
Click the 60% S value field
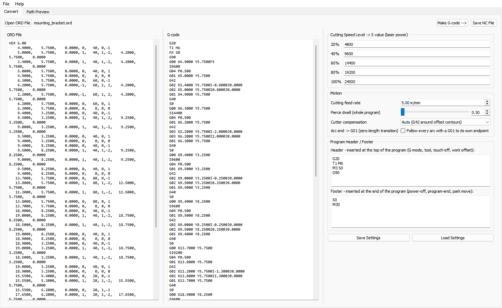(417, 63)
